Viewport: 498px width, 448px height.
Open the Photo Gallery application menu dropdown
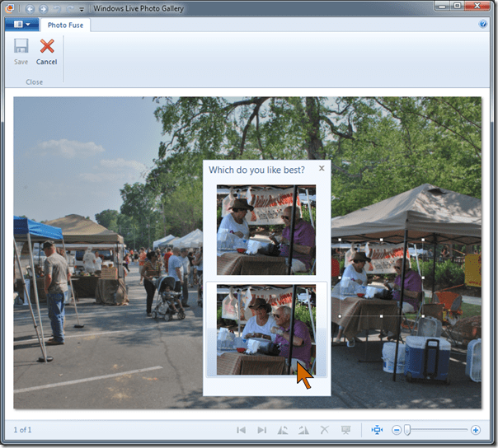point(22,25)
